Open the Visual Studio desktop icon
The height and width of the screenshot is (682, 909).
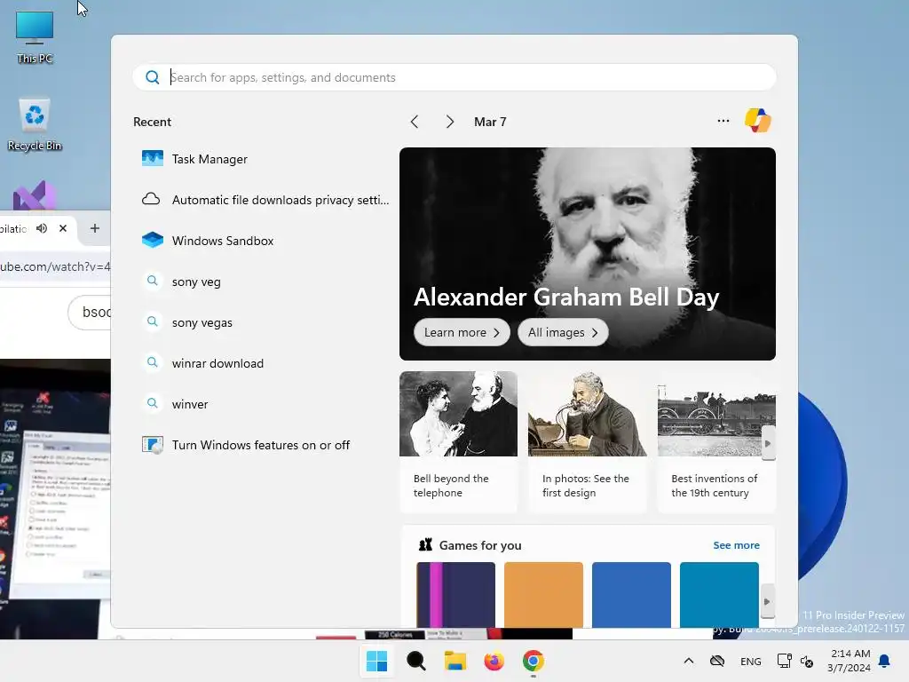[35, 196]
